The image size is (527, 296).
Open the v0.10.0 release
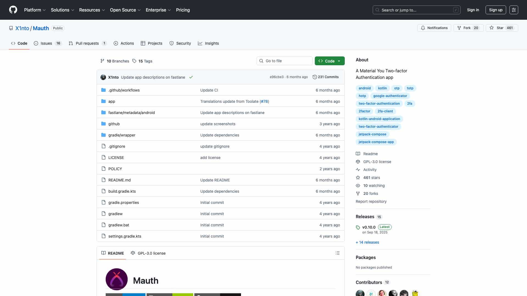click(x=369, y=227)
